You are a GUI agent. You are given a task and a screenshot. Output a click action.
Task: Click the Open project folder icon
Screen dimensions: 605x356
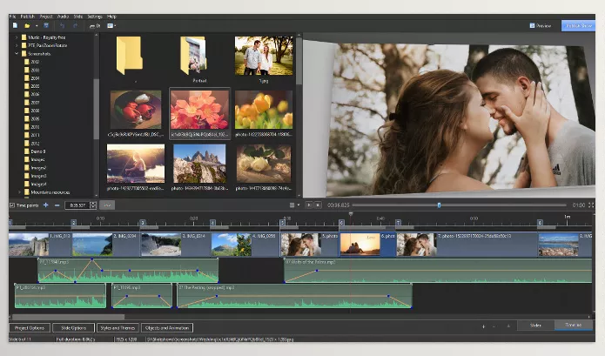(27, 25)
